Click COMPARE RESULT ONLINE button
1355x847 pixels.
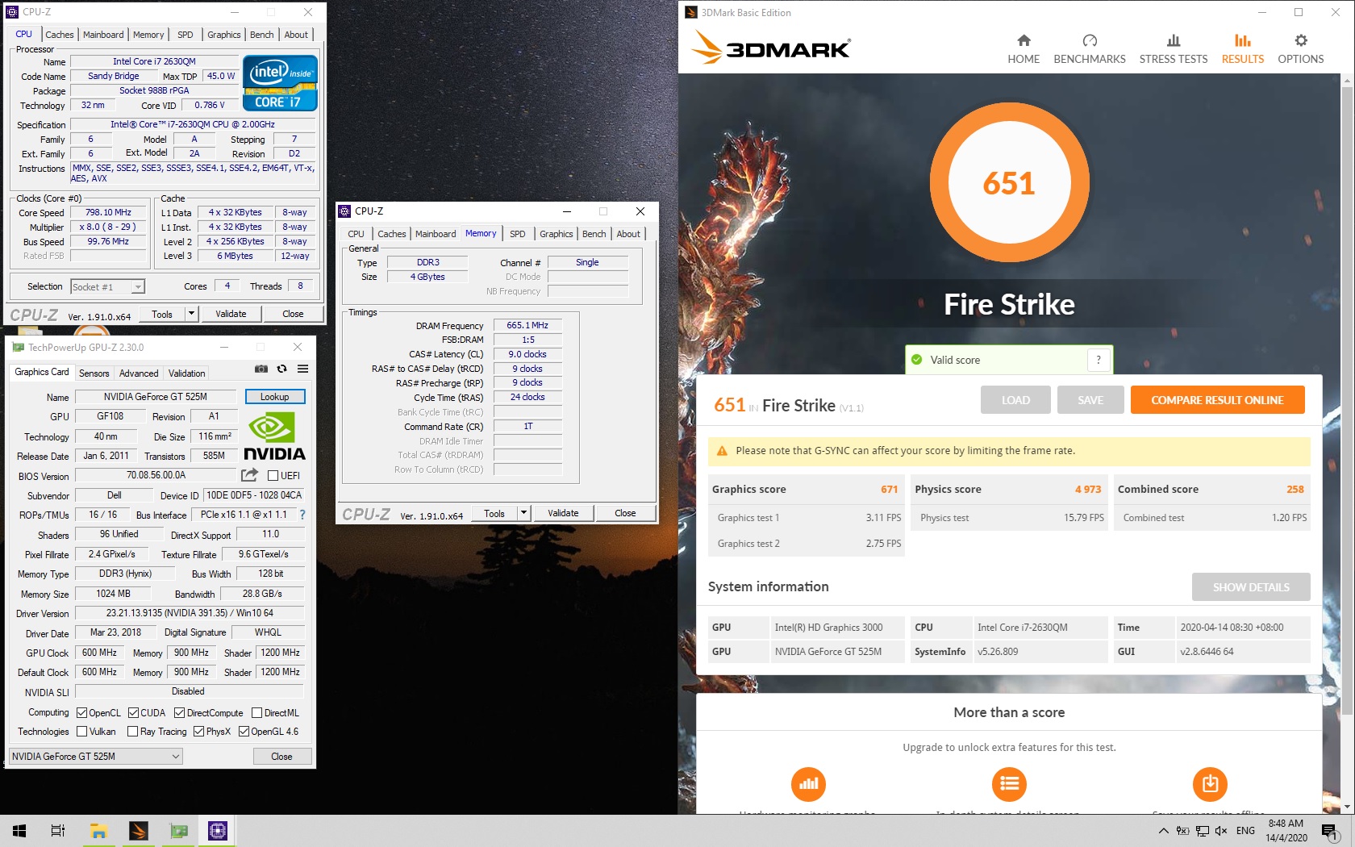pos(1217,400)
